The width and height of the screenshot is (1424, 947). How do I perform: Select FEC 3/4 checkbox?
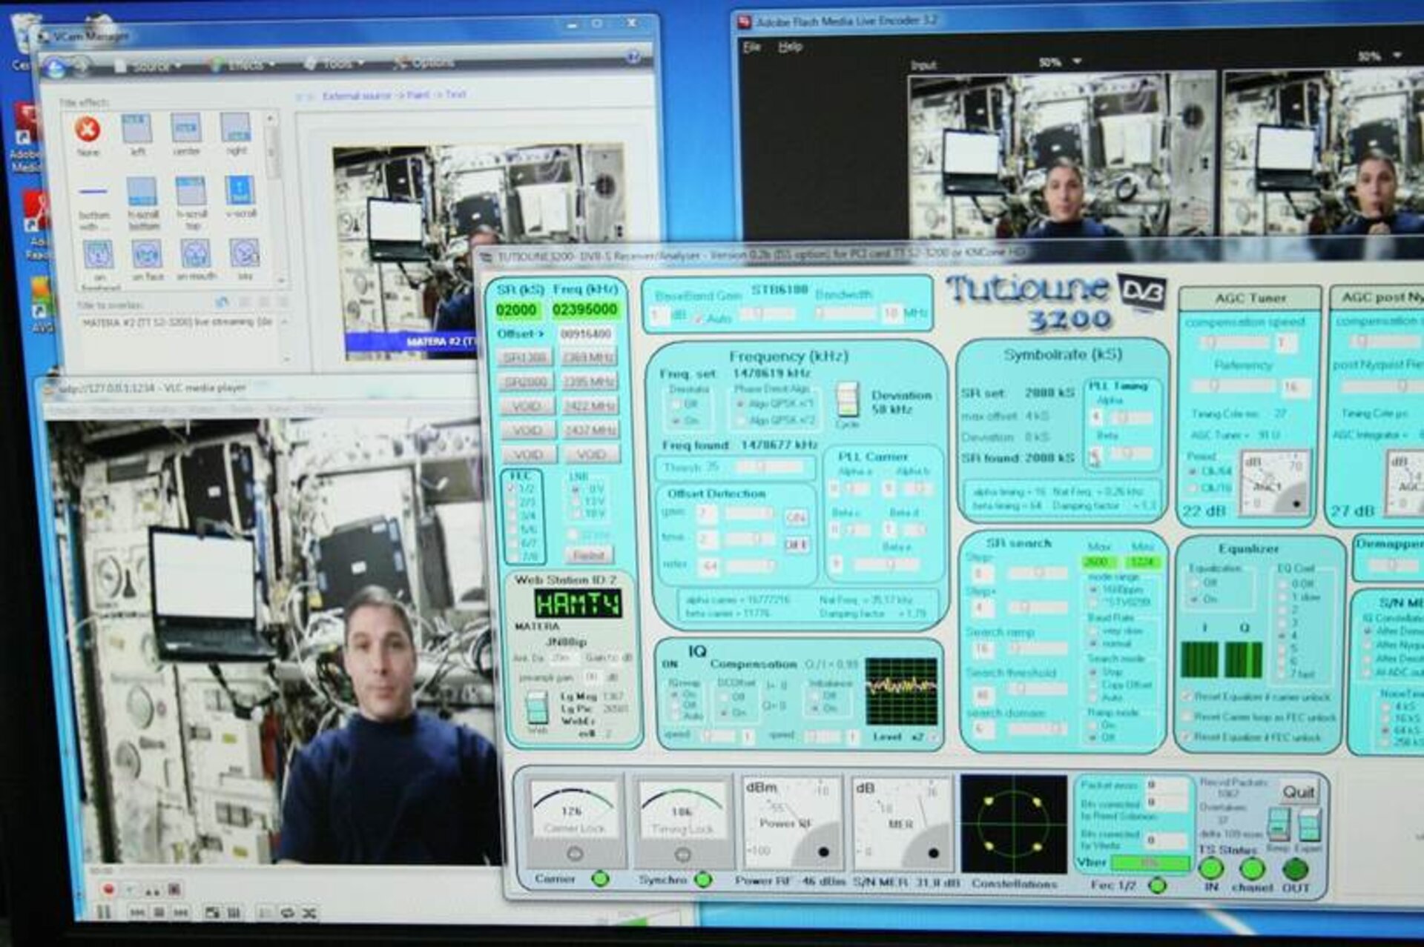tap(512, 516)
